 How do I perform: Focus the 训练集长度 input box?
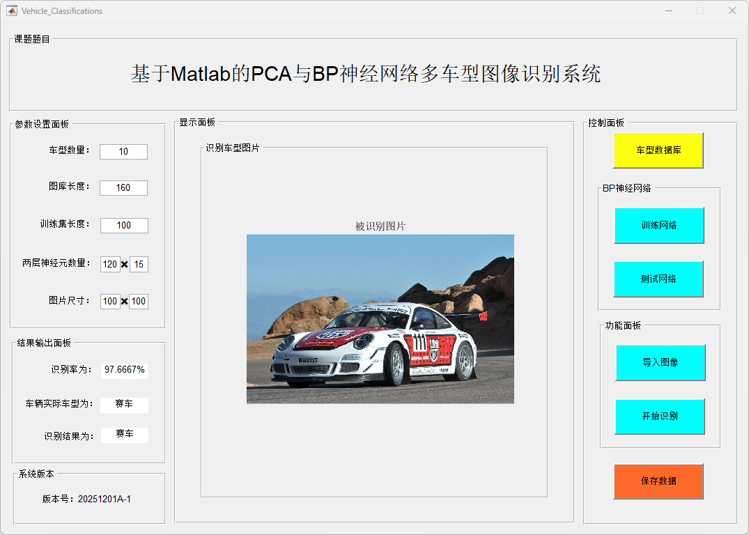[x=124, y=226]
